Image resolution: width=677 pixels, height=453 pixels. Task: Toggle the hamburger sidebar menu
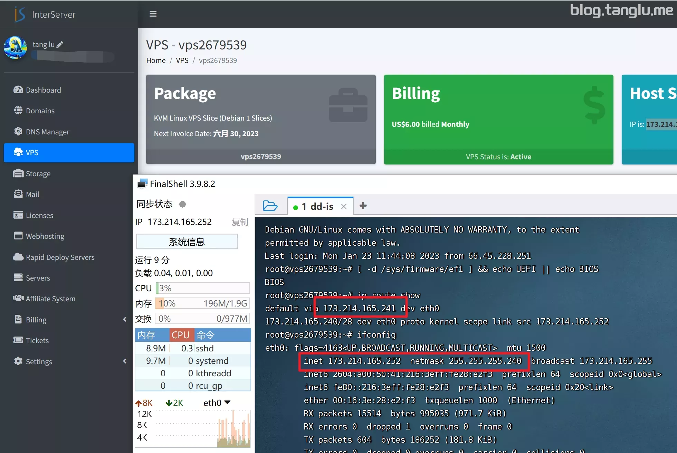pyautogui.click(x=153, y=14)
